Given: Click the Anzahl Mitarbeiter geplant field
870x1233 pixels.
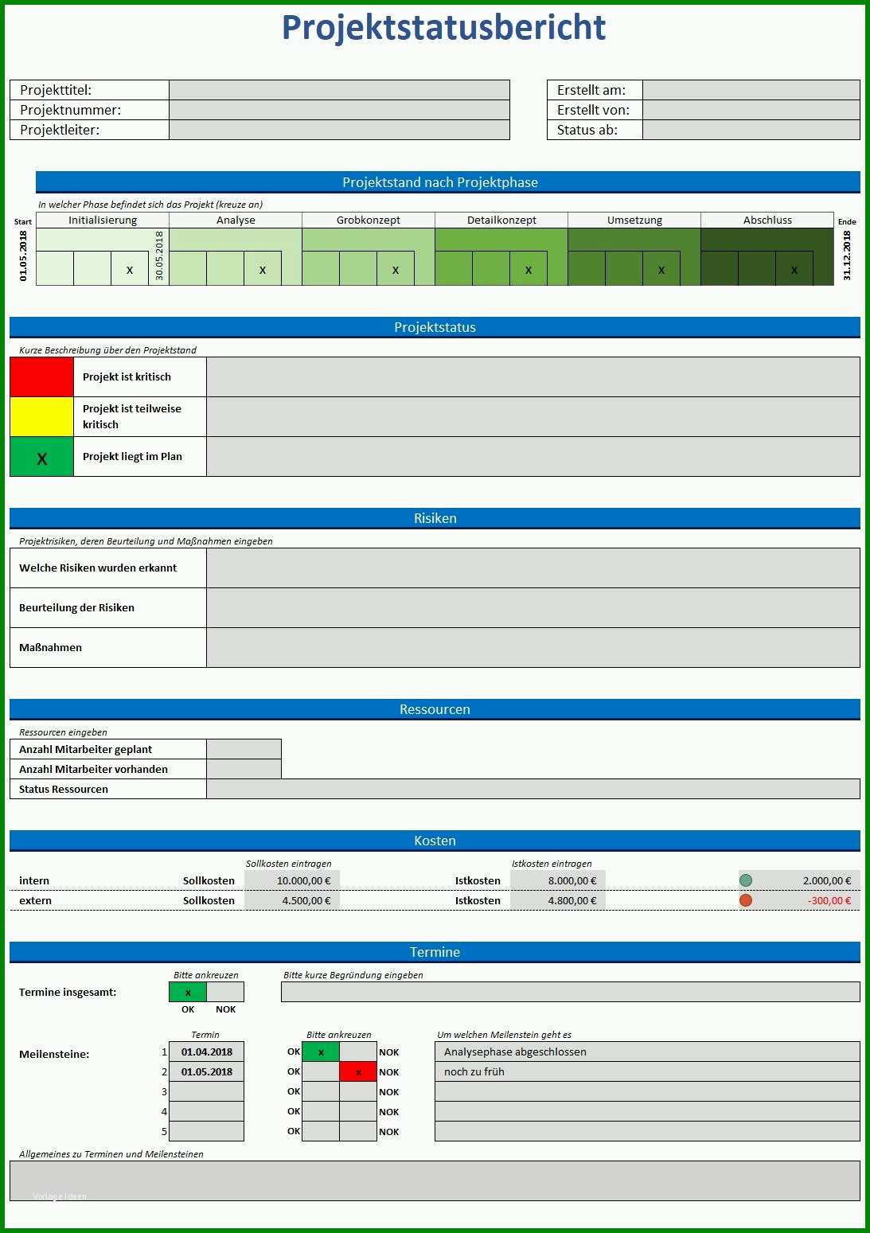Looking at the screenshot, I should coord(244,749).
